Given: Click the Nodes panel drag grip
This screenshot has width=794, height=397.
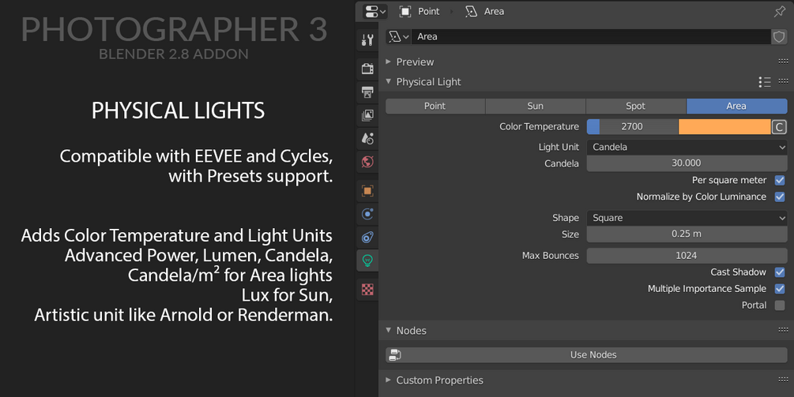Looking at the screenshot, I should tap(784, 330).
